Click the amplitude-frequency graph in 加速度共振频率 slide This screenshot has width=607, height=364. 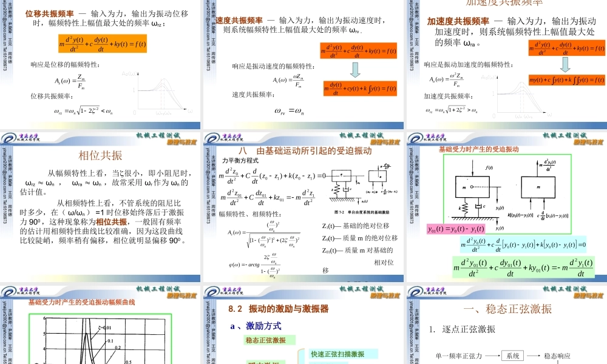[517, 96]
